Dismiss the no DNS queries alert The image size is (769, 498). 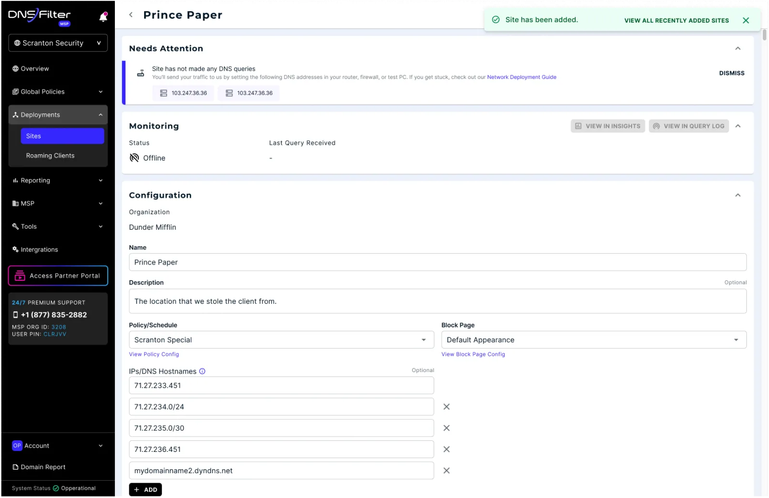tap(732, 73)
